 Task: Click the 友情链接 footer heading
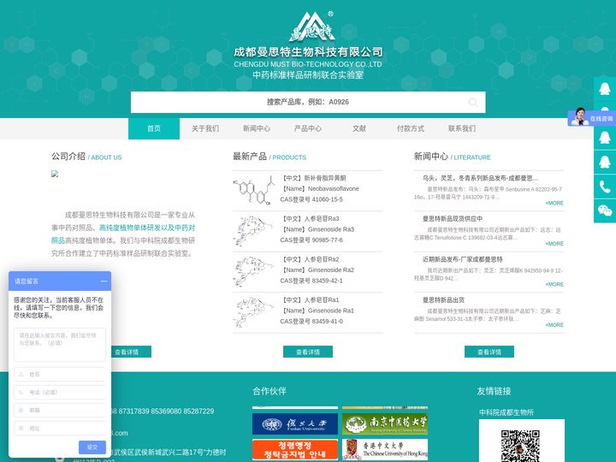pos(494,391)
